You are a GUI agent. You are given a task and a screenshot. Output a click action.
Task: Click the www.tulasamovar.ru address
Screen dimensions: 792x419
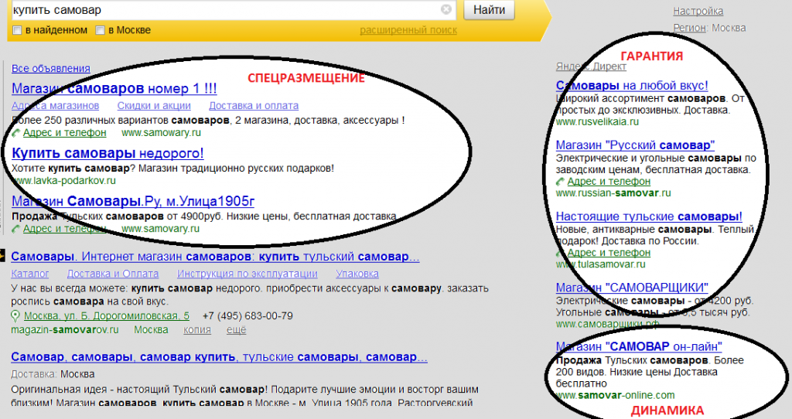(600, 264)
